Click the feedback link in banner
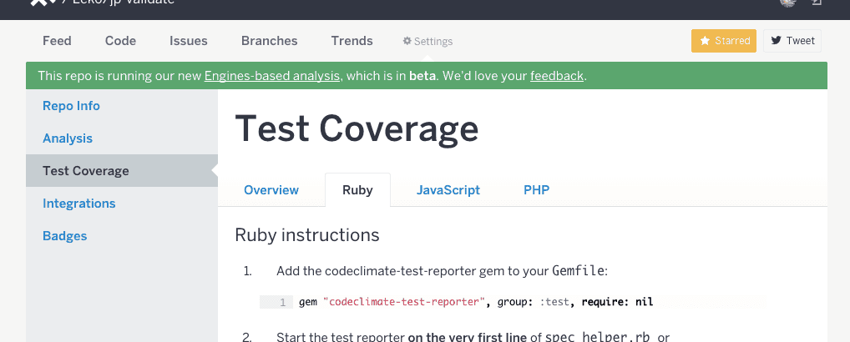This screenshot has height=342, width=850. [x=556, y=76]
